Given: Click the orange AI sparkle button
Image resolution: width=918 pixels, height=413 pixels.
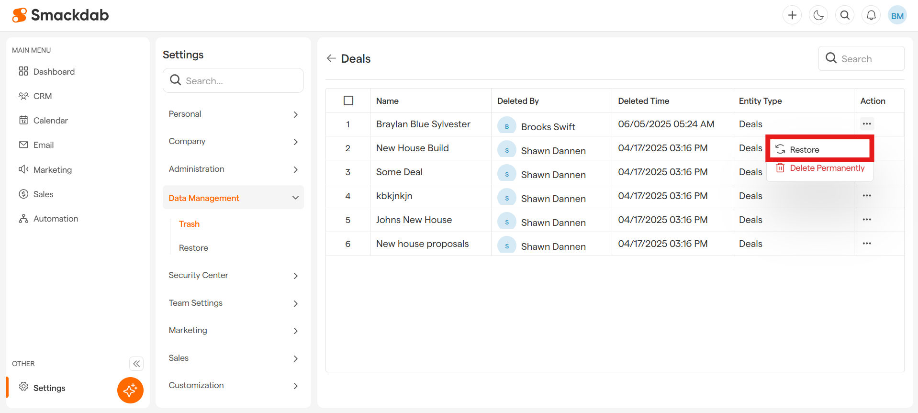Looking at the screenshot, I should point(130,390).
